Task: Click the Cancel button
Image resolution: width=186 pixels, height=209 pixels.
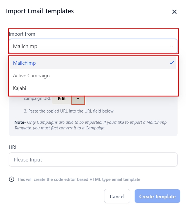Action: (117, 196)
